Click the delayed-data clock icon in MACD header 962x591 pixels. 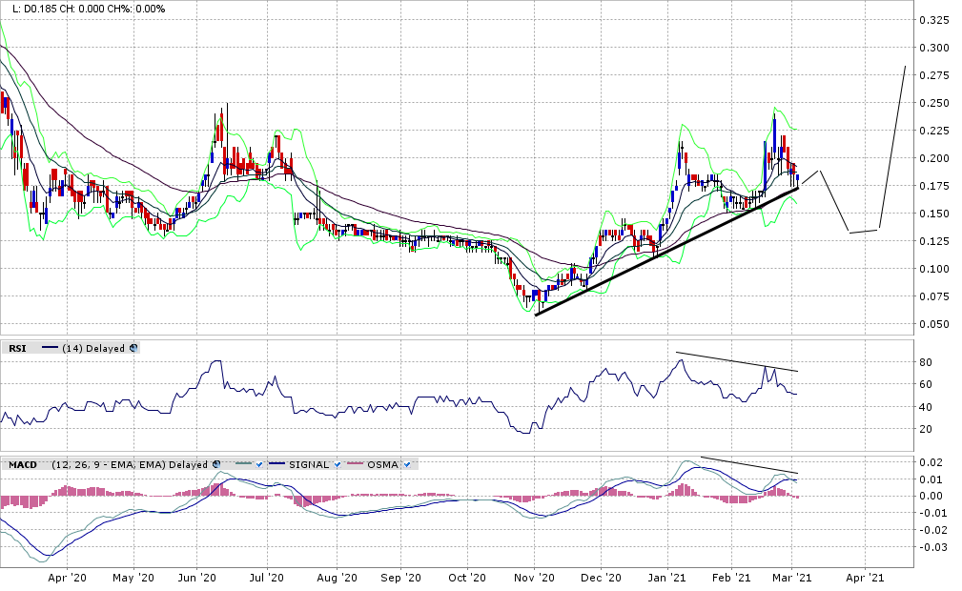(x=215, y=464)
